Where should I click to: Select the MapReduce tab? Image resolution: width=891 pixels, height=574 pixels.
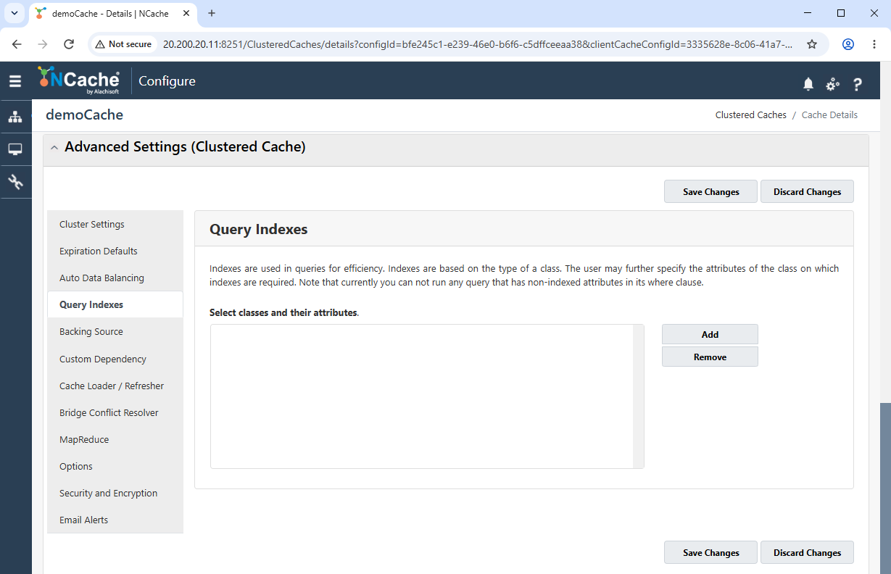click(x=115, y=440)
